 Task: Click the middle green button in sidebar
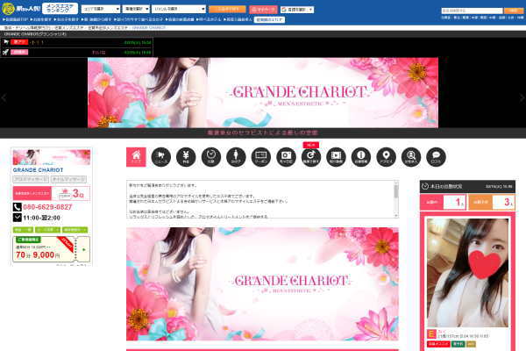(x=47, y=230)
